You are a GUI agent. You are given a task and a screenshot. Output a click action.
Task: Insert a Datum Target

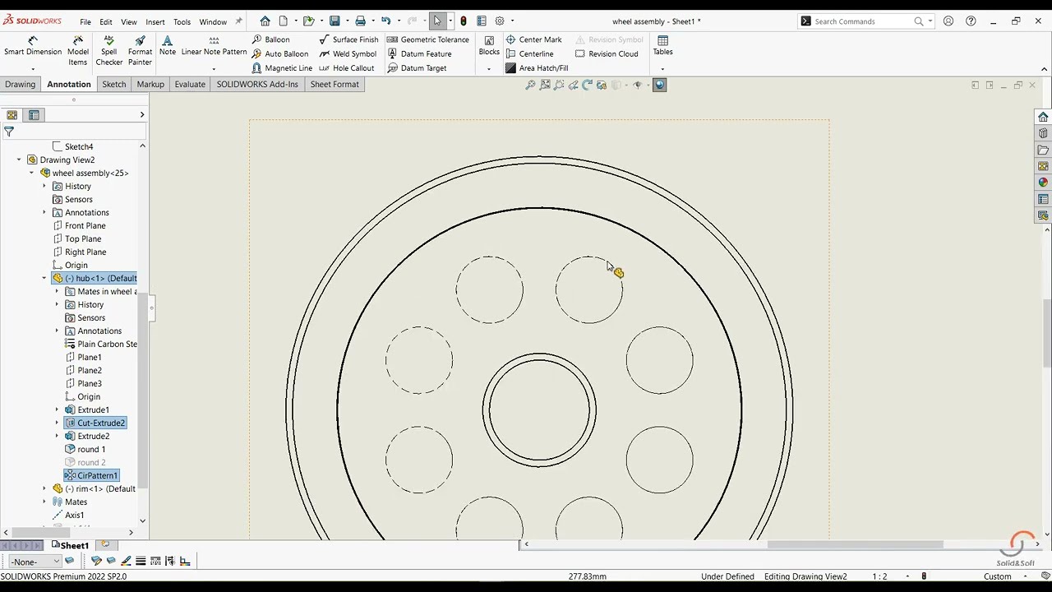417,68
